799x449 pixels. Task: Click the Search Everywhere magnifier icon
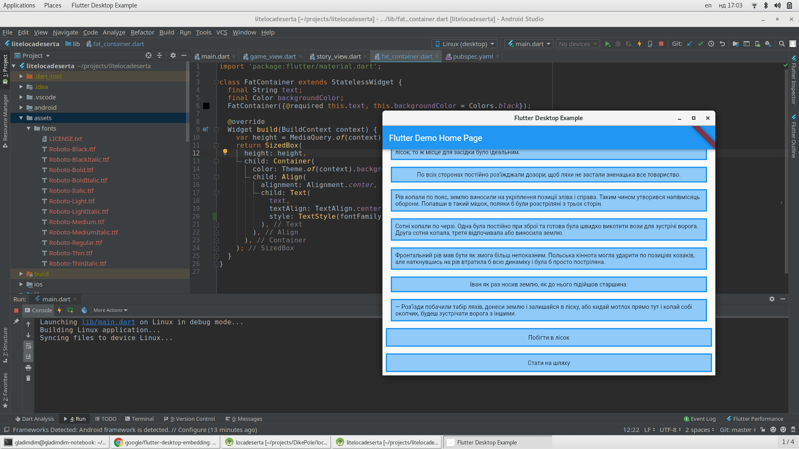click(x=782, y=44)
